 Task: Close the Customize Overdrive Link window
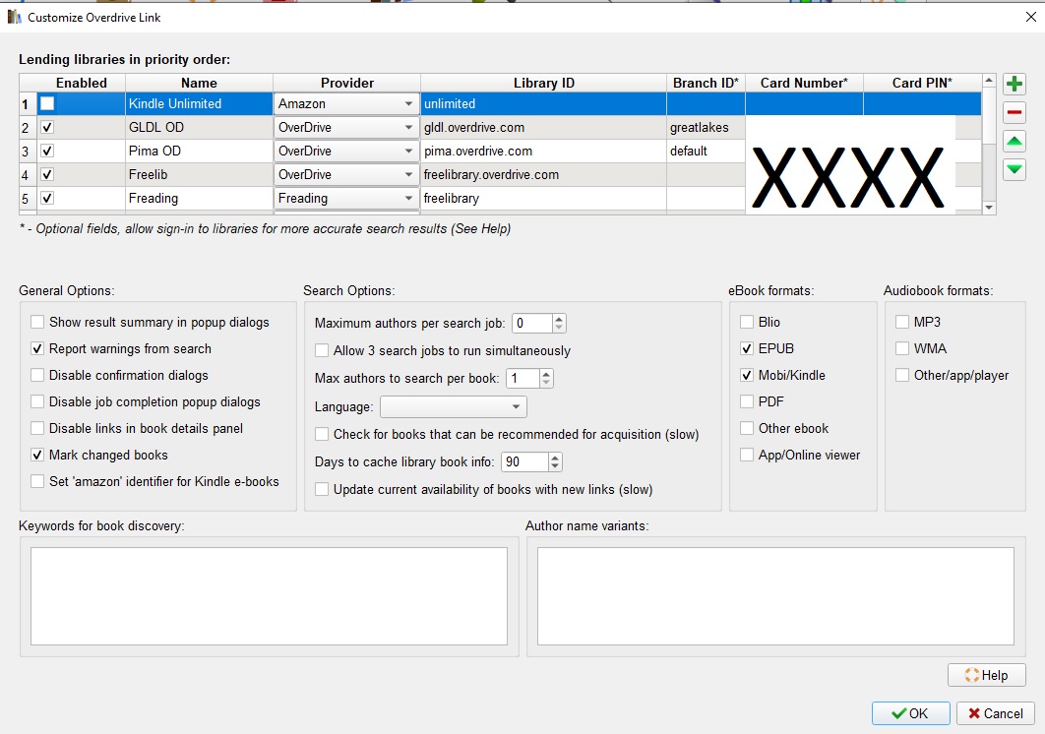pos(1030,17)
